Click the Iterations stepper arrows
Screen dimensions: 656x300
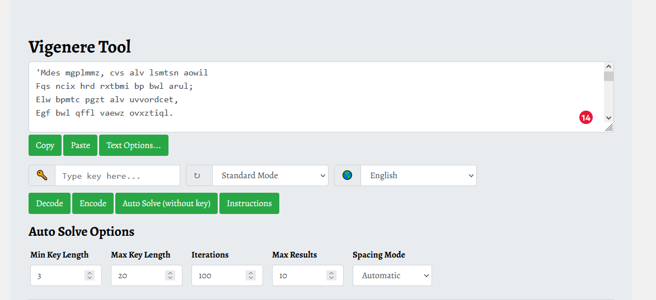(251, 275)
